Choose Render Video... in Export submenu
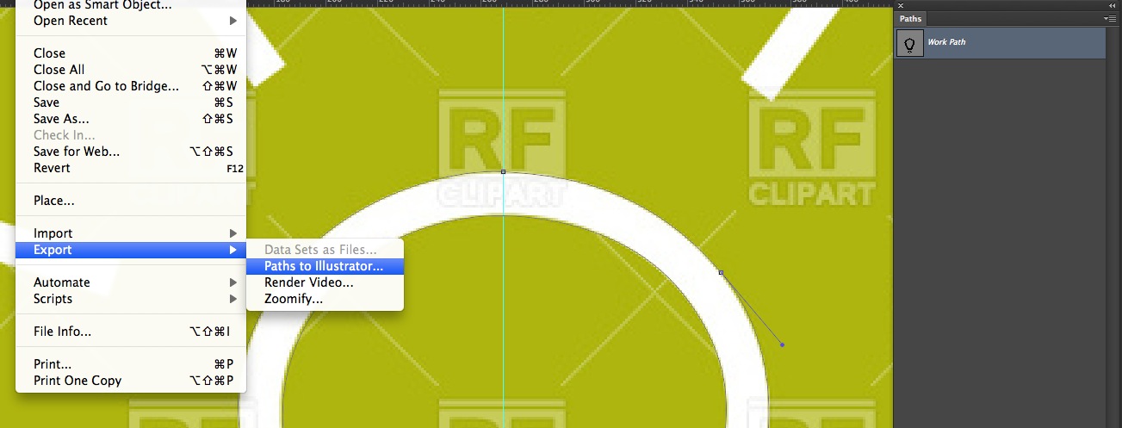 click(x=325, y=282)
